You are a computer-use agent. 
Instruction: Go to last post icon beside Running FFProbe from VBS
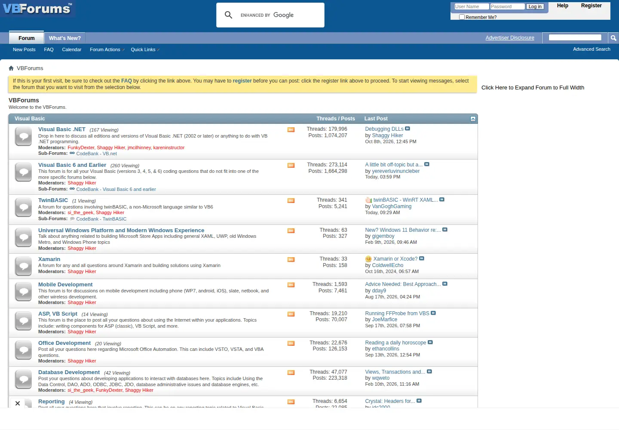coord(433,313)
